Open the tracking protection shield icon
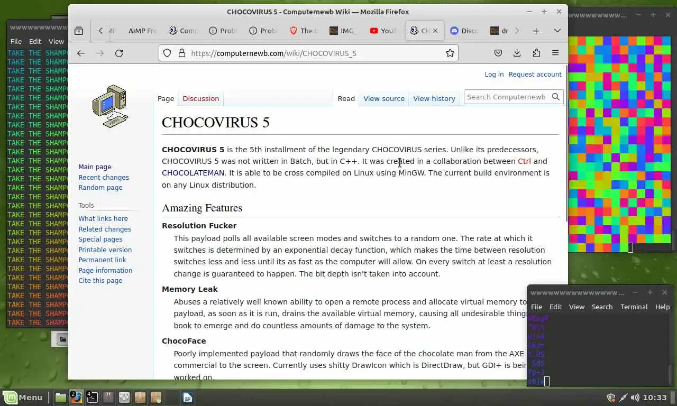The image size is (677, 406). pyautogui.click(x=167, y=53)
